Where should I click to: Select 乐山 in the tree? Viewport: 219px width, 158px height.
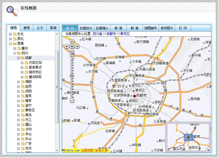[28, 139]
